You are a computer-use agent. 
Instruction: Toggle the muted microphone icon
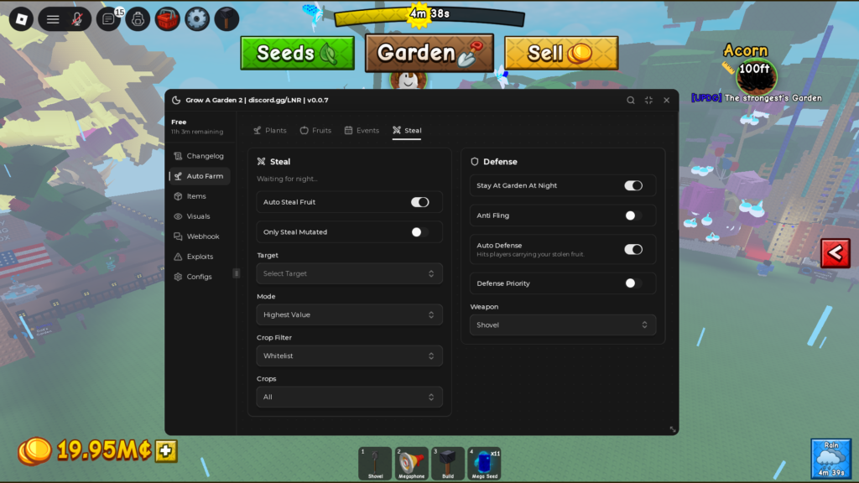[x=77, y=19]
